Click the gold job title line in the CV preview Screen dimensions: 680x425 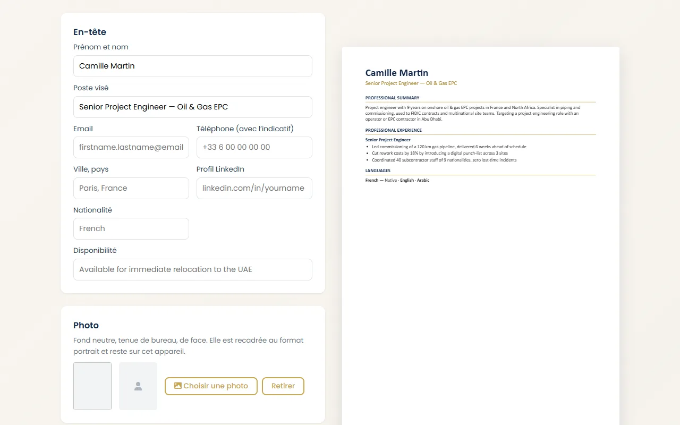tap(411, 83)
